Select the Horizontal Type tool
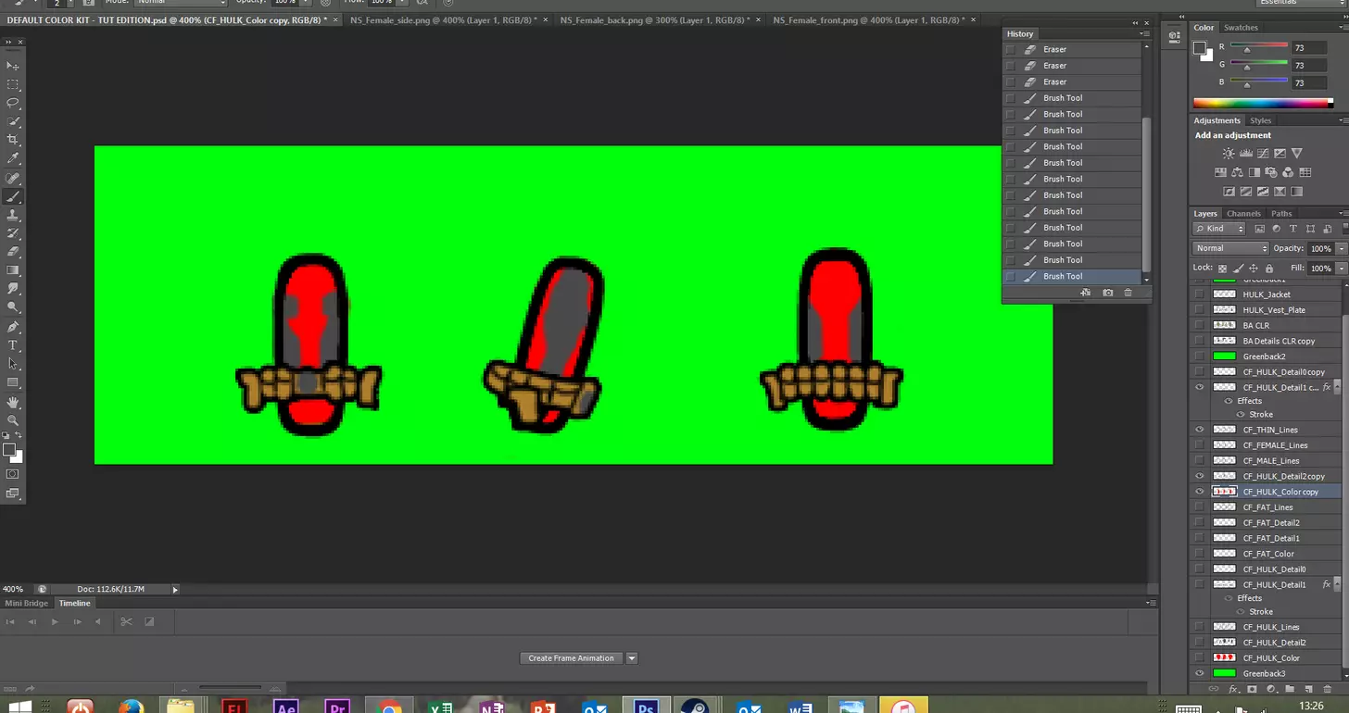Viewport: 1349px width, 713px height. point(13,345)
